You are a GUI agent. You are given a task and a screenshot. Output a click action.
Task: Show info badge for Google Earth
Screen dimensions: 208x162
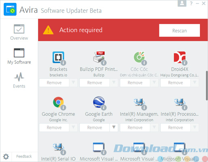coord(104,107)
